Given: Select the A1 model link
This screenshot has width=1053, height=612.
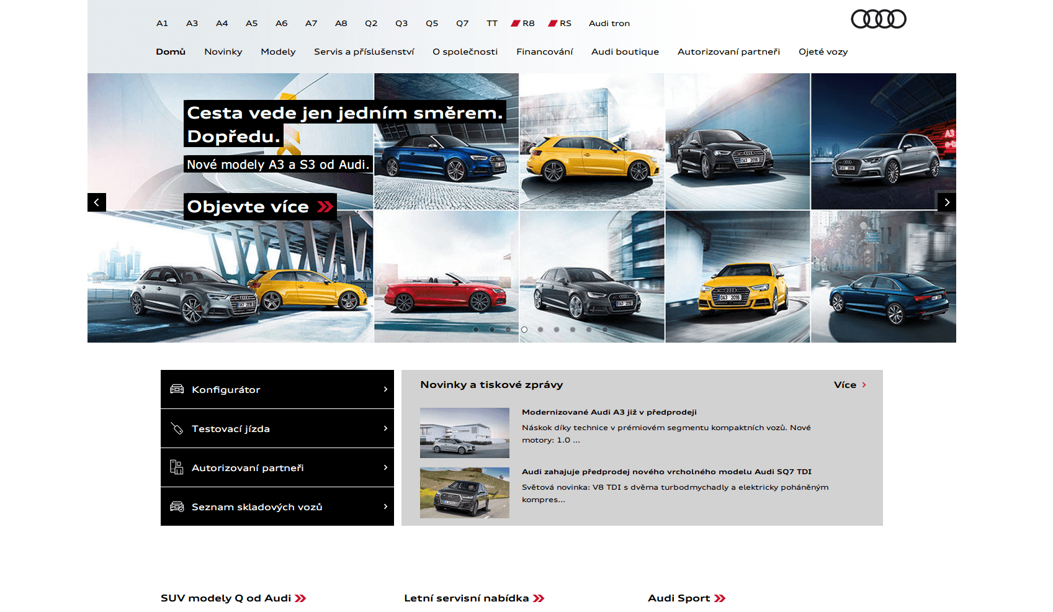Looking at the screenshot, I should (x=162, y=24).
